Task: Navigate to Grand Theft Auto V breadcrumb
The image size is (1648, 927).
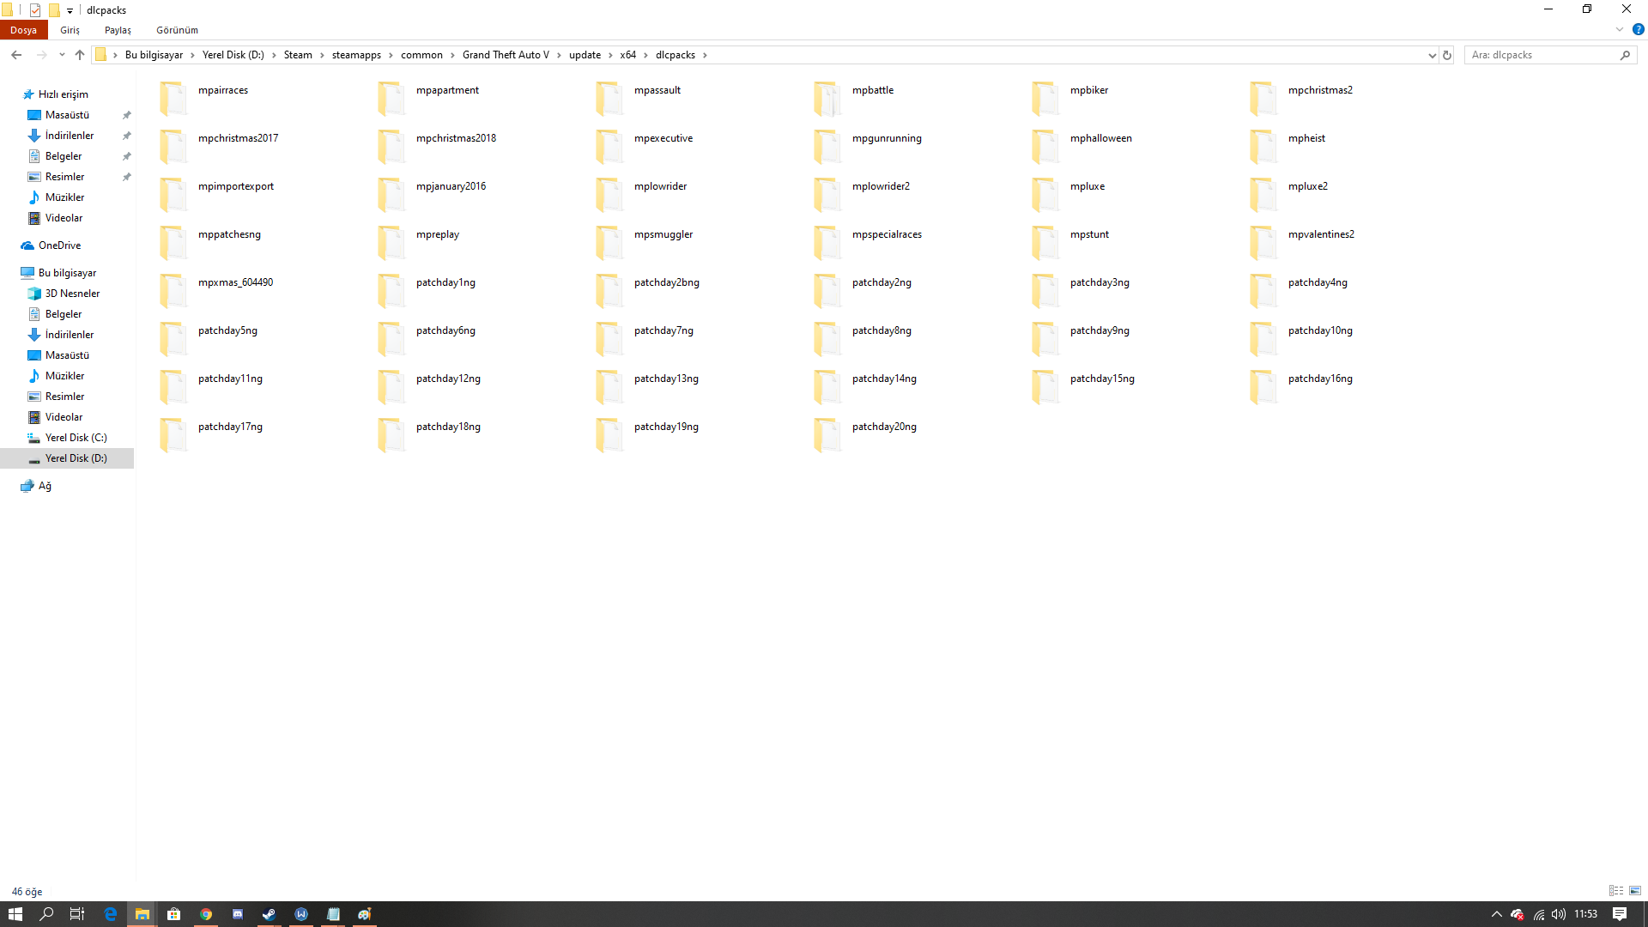Action: coord(506,55)
